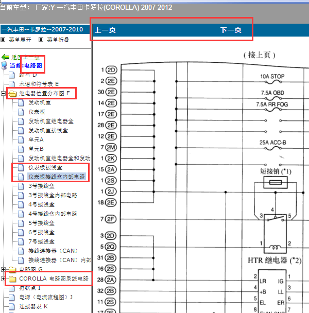The image size is (309, 313).
Task: Click the 短接销 (*1) label
Action: tap(276, 171)
